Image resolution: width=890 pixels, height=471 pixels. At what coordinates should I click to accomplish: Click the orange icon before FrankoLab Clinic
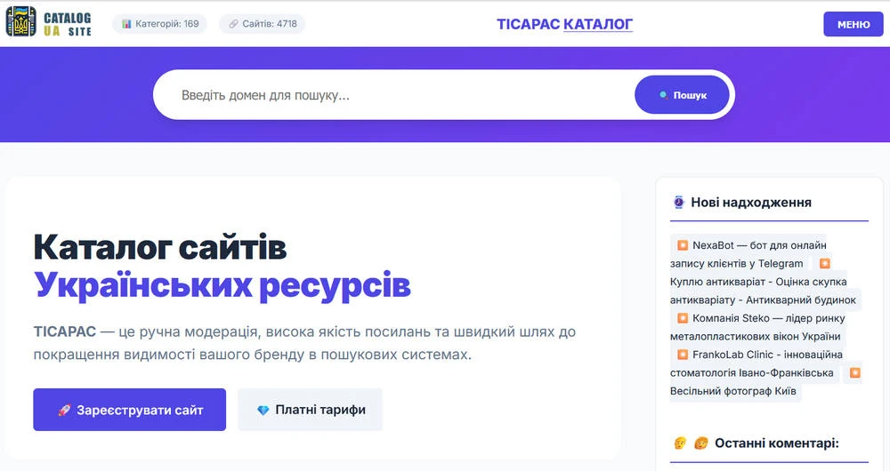tap(682, 355)
